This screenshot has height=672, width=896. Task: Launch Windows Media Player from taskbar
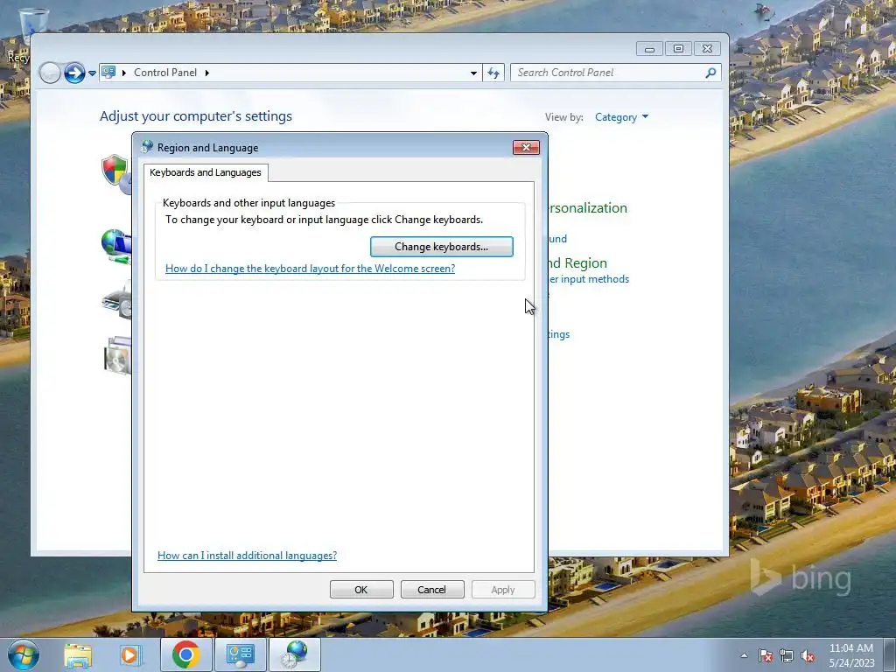point(129,654)
